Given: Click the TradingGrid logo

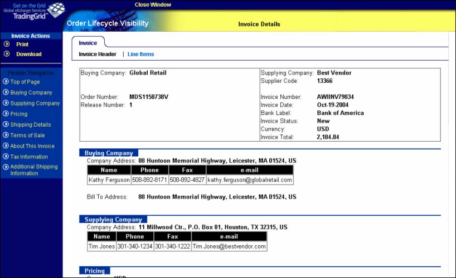Looking at the screenshot, I should click(x=32, y=11).
